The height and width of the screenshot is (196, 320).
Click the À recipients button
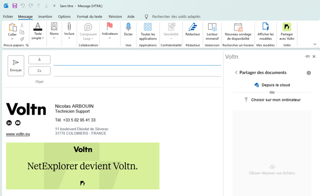[x=39, y=60]
